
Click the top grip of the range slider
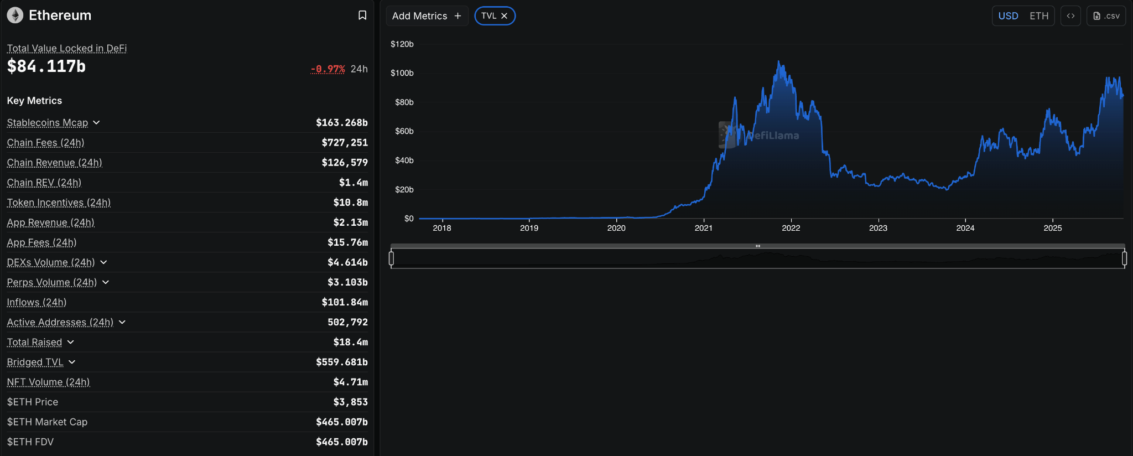(758, 246)
